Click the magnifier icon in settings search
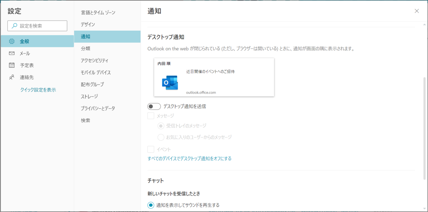Screen dimensions: 428x212 14,26
